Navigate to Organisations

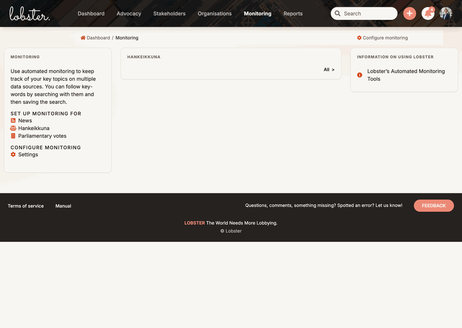[x=215, y=14]
